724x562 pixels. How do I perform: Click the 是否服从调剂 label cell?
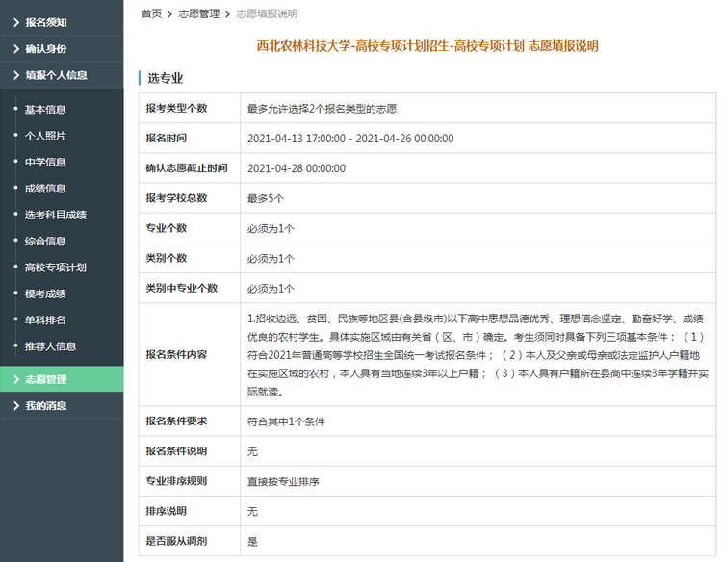coord(190,541)
